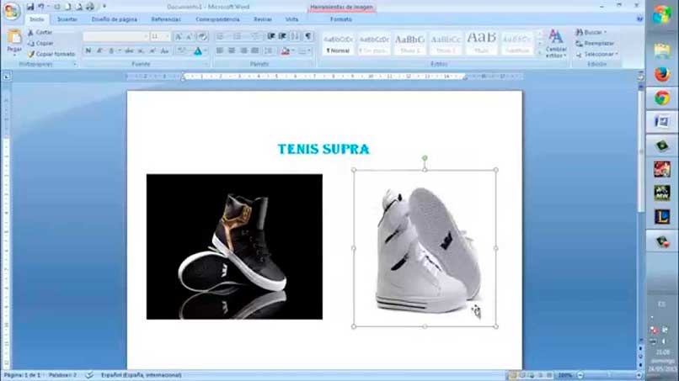
Task: Apply the Normal style
Action: [338, 43]
